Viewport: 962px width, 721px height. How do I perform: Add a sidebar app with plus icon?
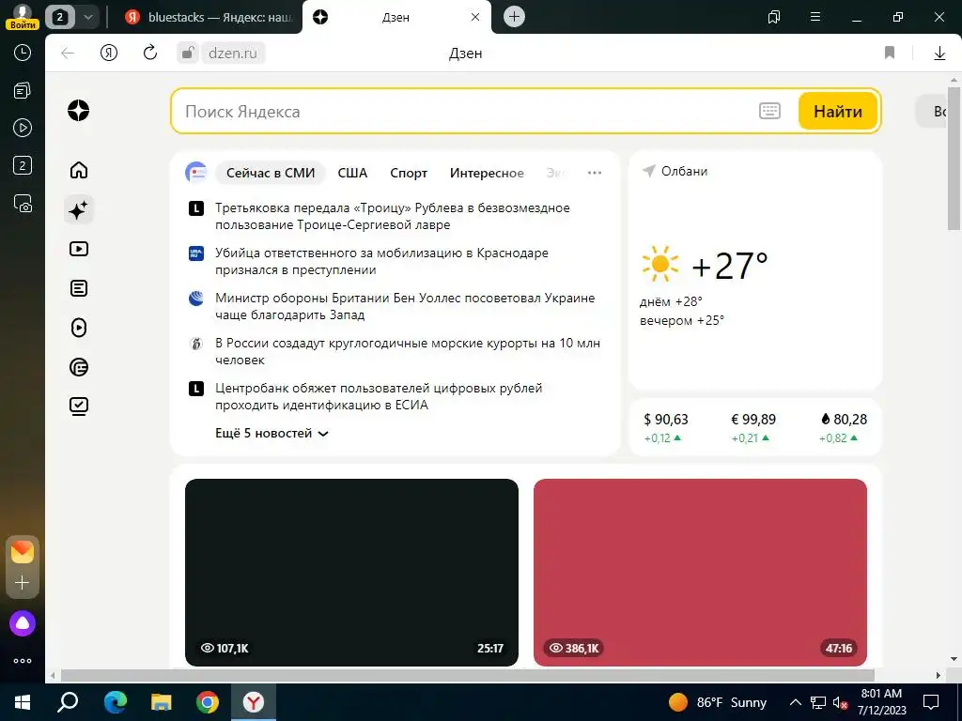[x=23, y=582]
